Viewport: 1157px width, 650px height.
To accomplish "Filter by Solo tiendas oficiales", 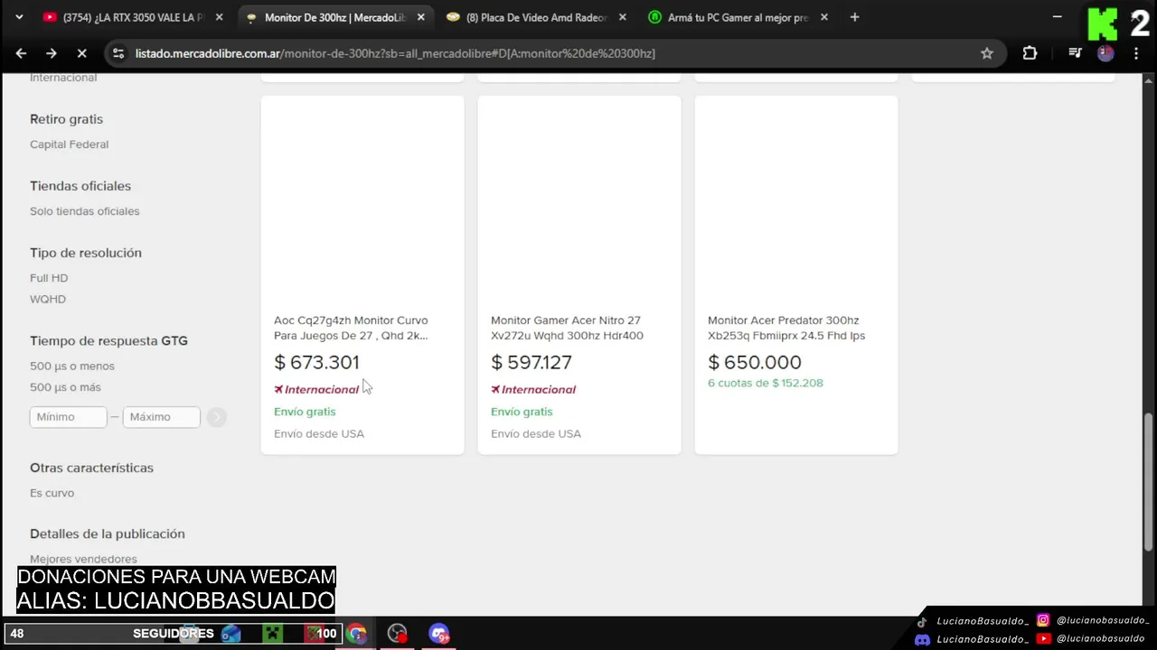I will pyautogui.click(x=85, y=211).
